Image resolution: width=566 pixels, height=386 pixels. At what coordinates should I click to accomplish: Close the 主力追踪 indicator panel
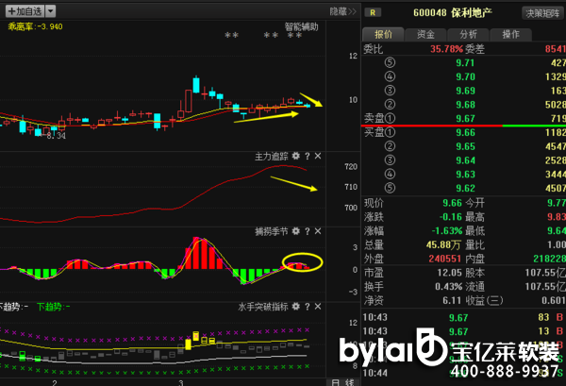click(318, 156)
